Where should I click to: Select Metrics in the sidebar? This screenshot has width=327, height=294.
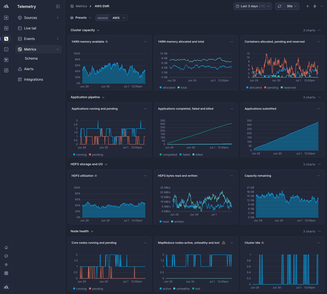38,49
